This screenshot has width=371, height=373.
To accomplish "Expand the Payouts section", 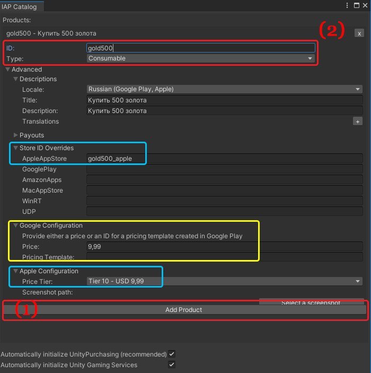I will click(x=16, y=135).
